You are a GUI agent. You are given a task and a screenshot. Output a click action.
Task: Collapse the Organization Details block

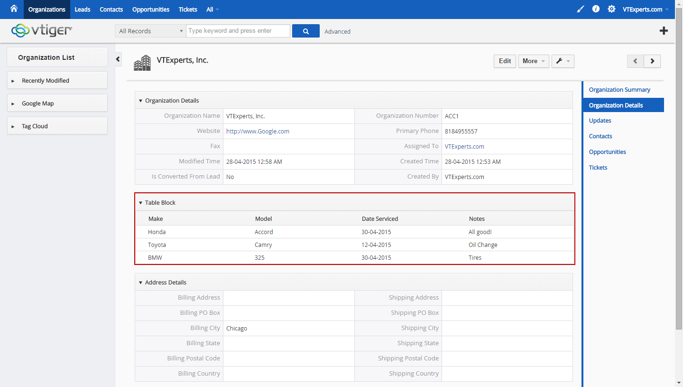click(140, 101)
